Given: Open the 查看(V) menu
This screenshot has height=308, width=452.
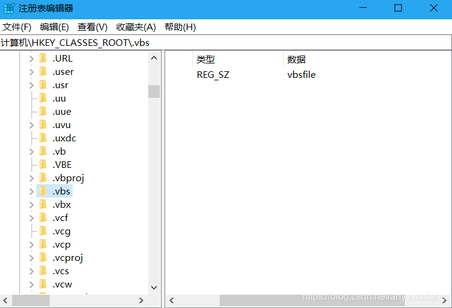Looking at the screenshot, I should coord(92,27).
